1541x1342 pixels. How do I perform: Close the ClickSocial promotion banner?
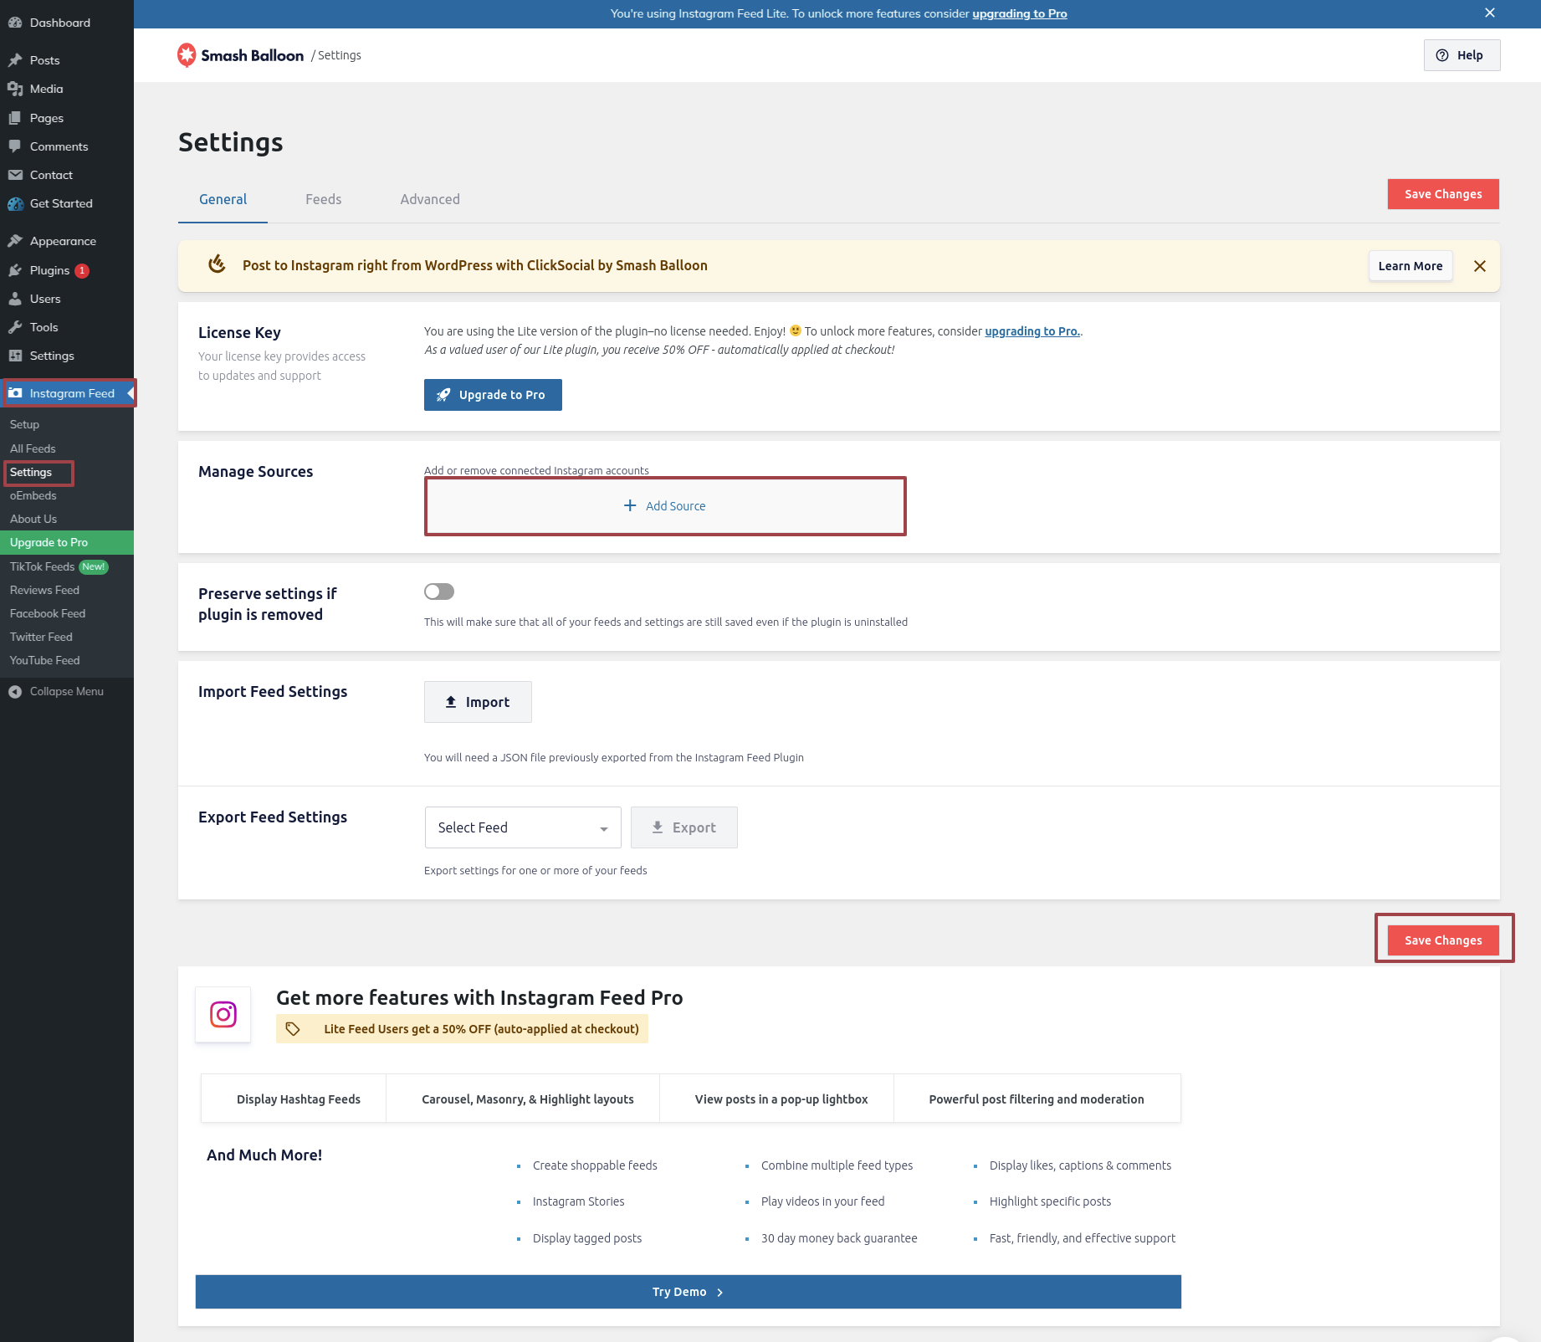1480,266
